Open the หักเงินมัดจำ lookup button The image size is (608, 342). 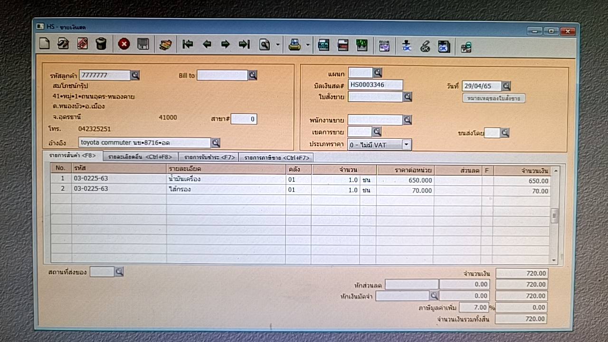pyautogui.click(x=434, y=295)
